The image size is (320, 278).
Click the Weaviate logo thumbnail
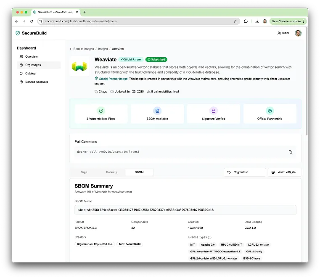79,66
